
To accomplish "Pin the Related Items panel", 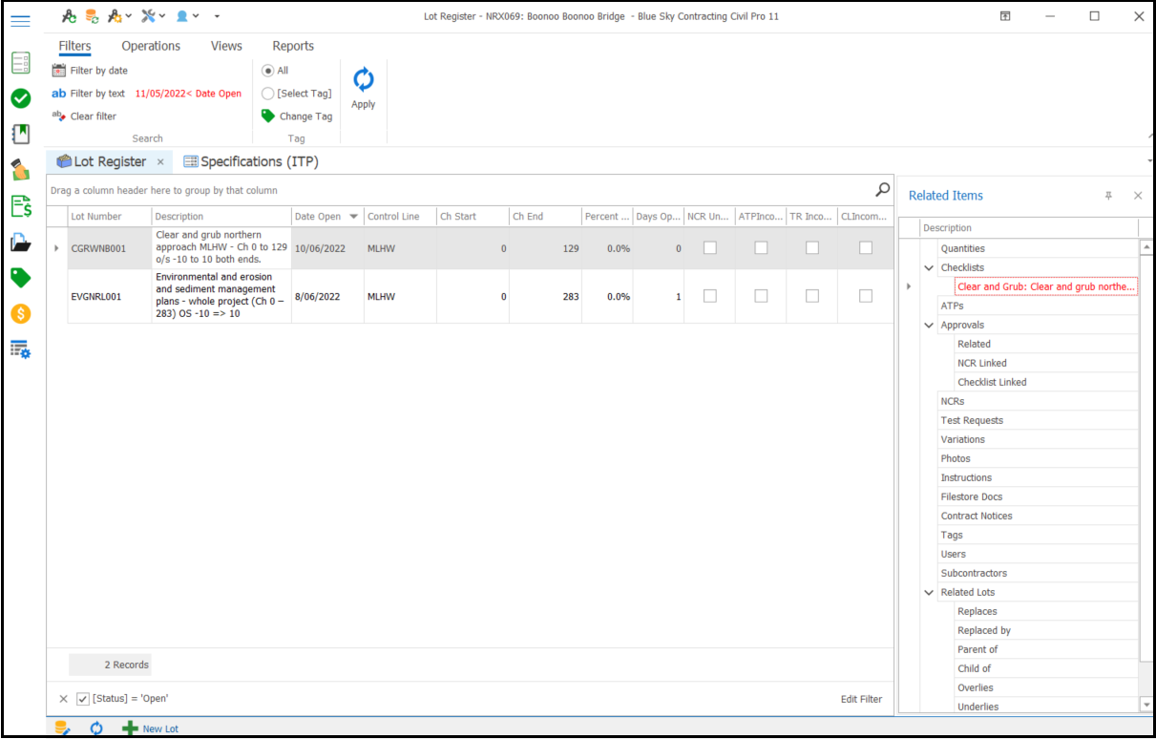I will tap(1108, 195).
